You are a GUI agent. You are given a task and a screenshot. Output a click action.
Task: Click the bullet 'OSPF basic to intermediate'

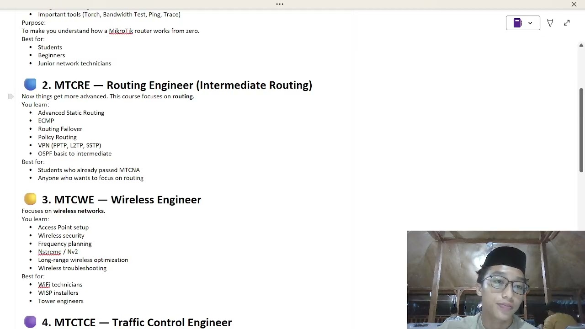[x=74, y=154]
